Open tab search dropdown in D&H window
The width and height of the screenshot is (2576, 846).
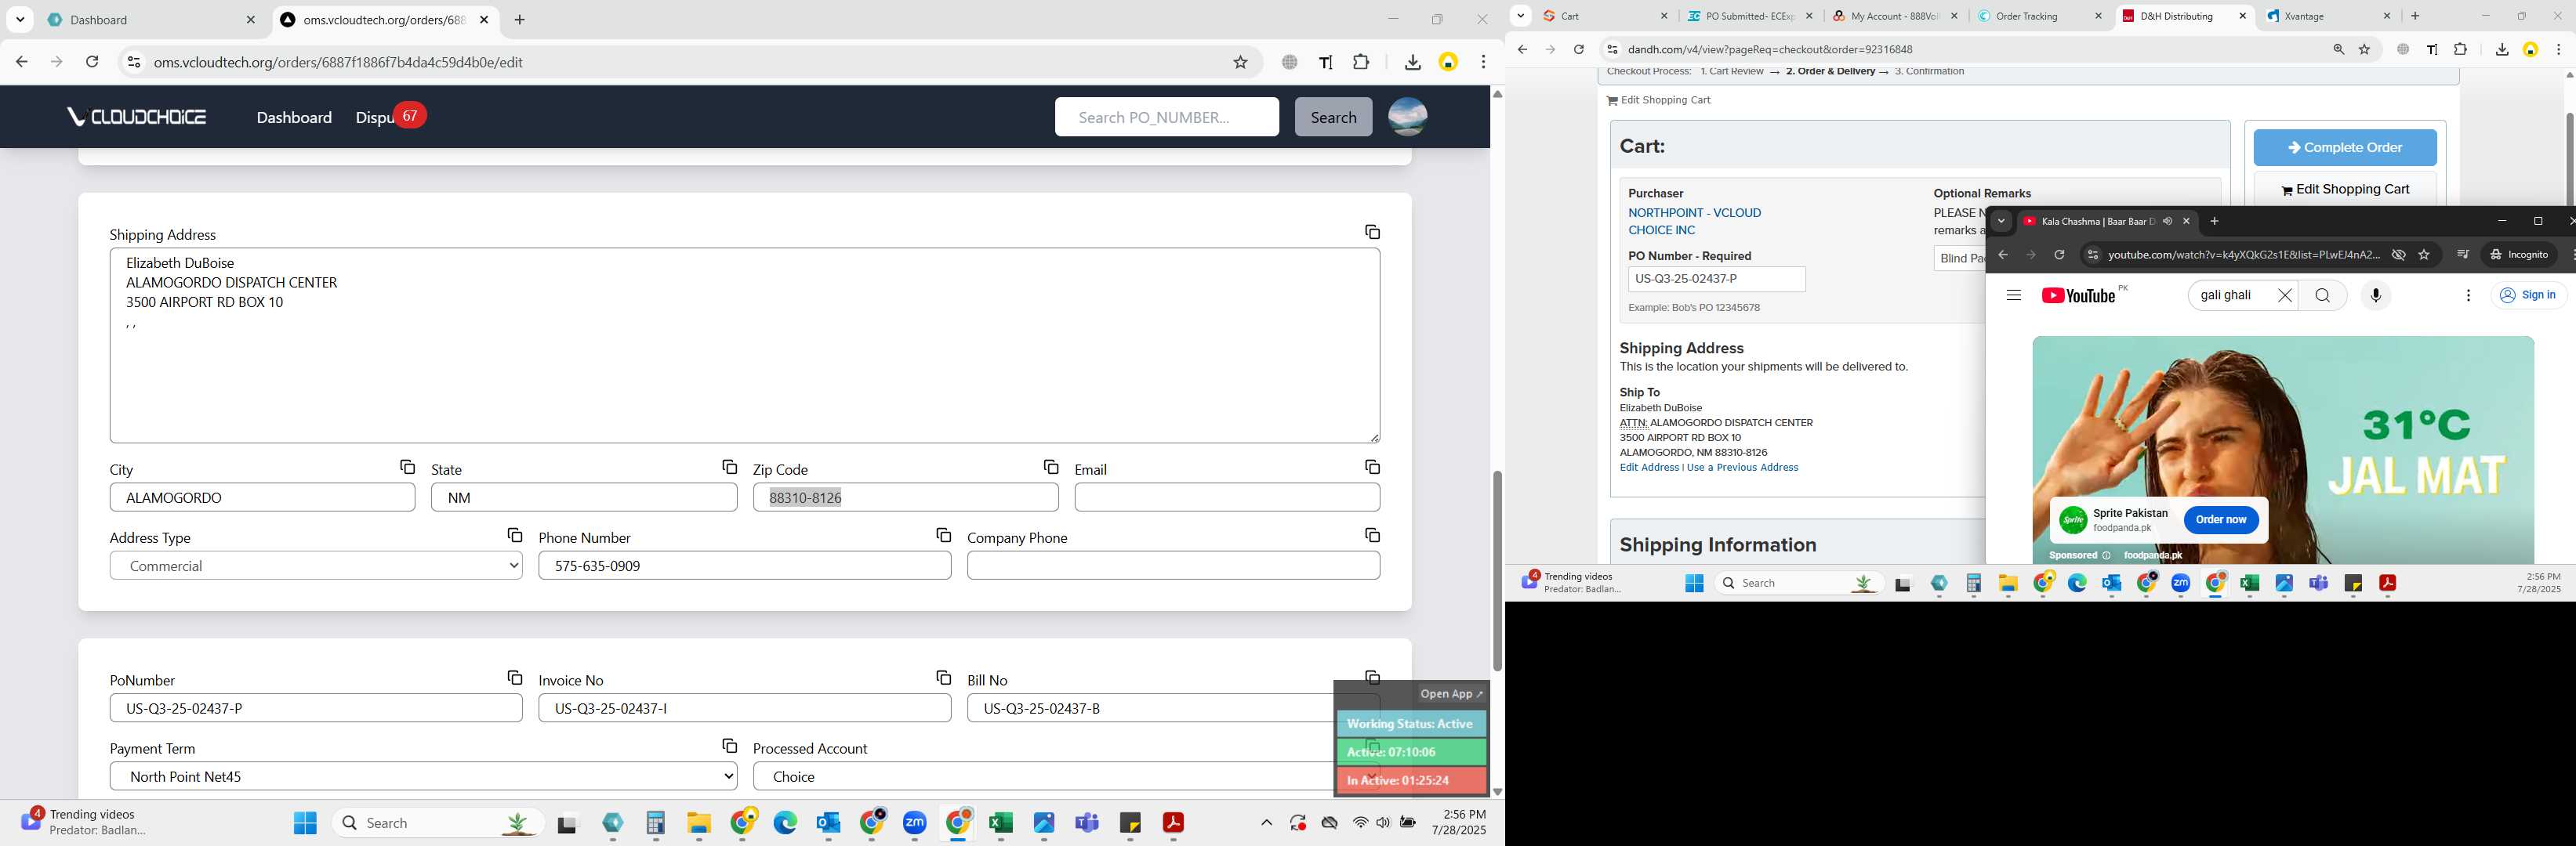click(x=1520, y=16)
